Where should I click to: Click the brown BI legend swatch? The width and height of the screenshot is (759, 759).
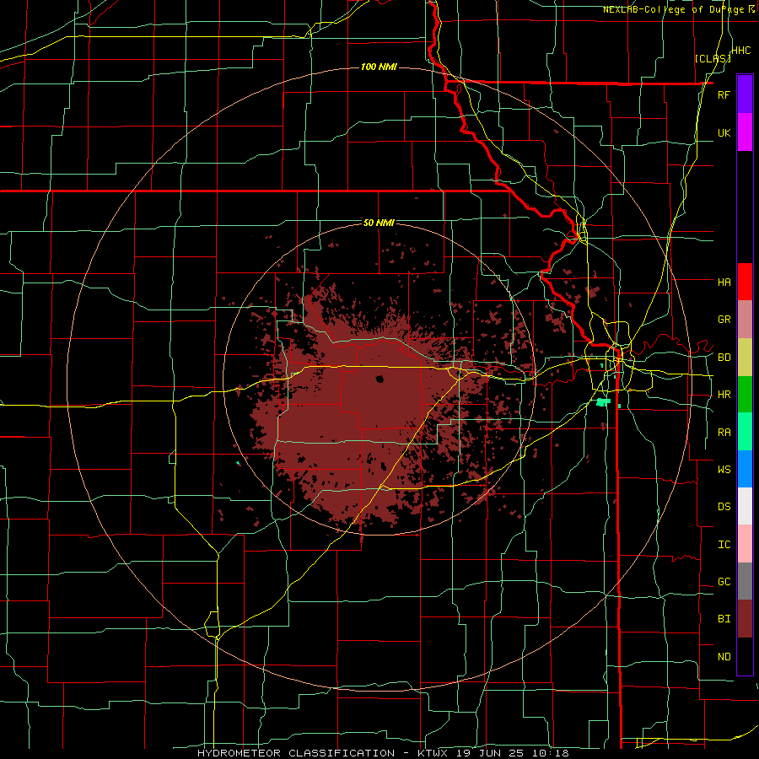tap(745, 619)
